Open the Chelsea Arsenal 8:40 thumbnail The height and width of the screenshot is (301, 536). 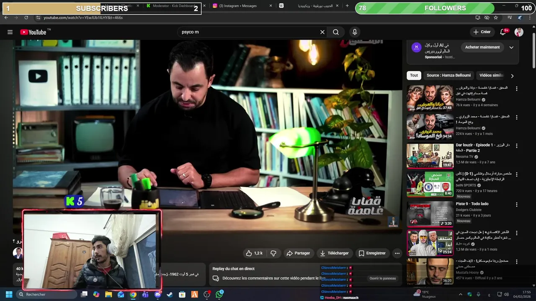[430, 184]
